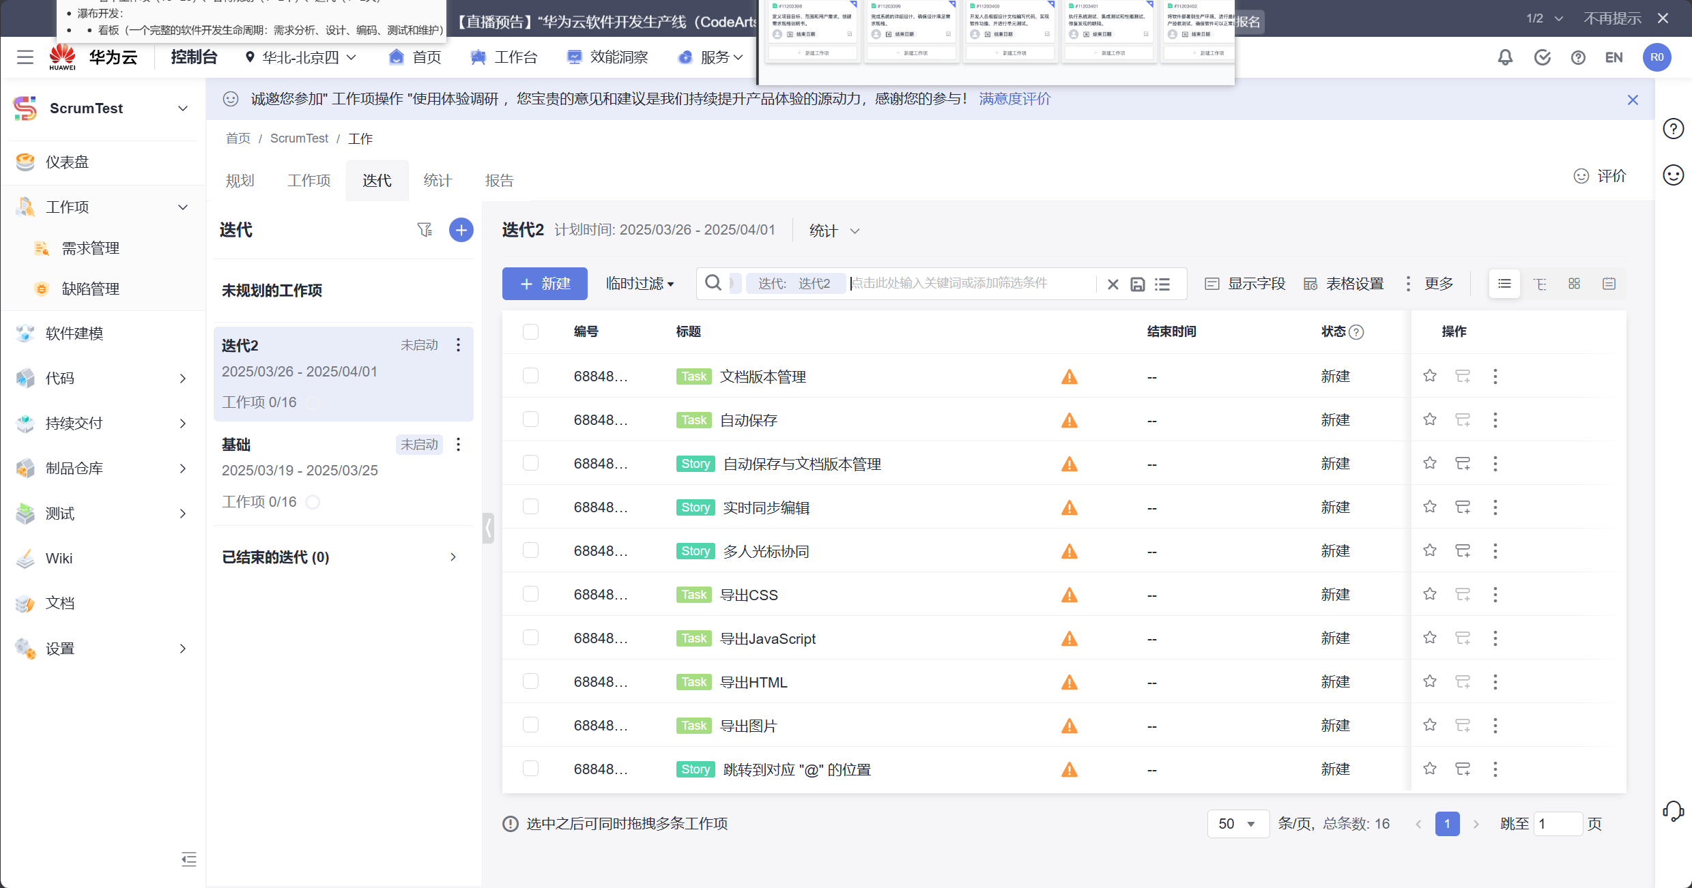1692x888 pixels.
Task: Open more actions for 迭代2 iteration
Action: click(459, 345)
